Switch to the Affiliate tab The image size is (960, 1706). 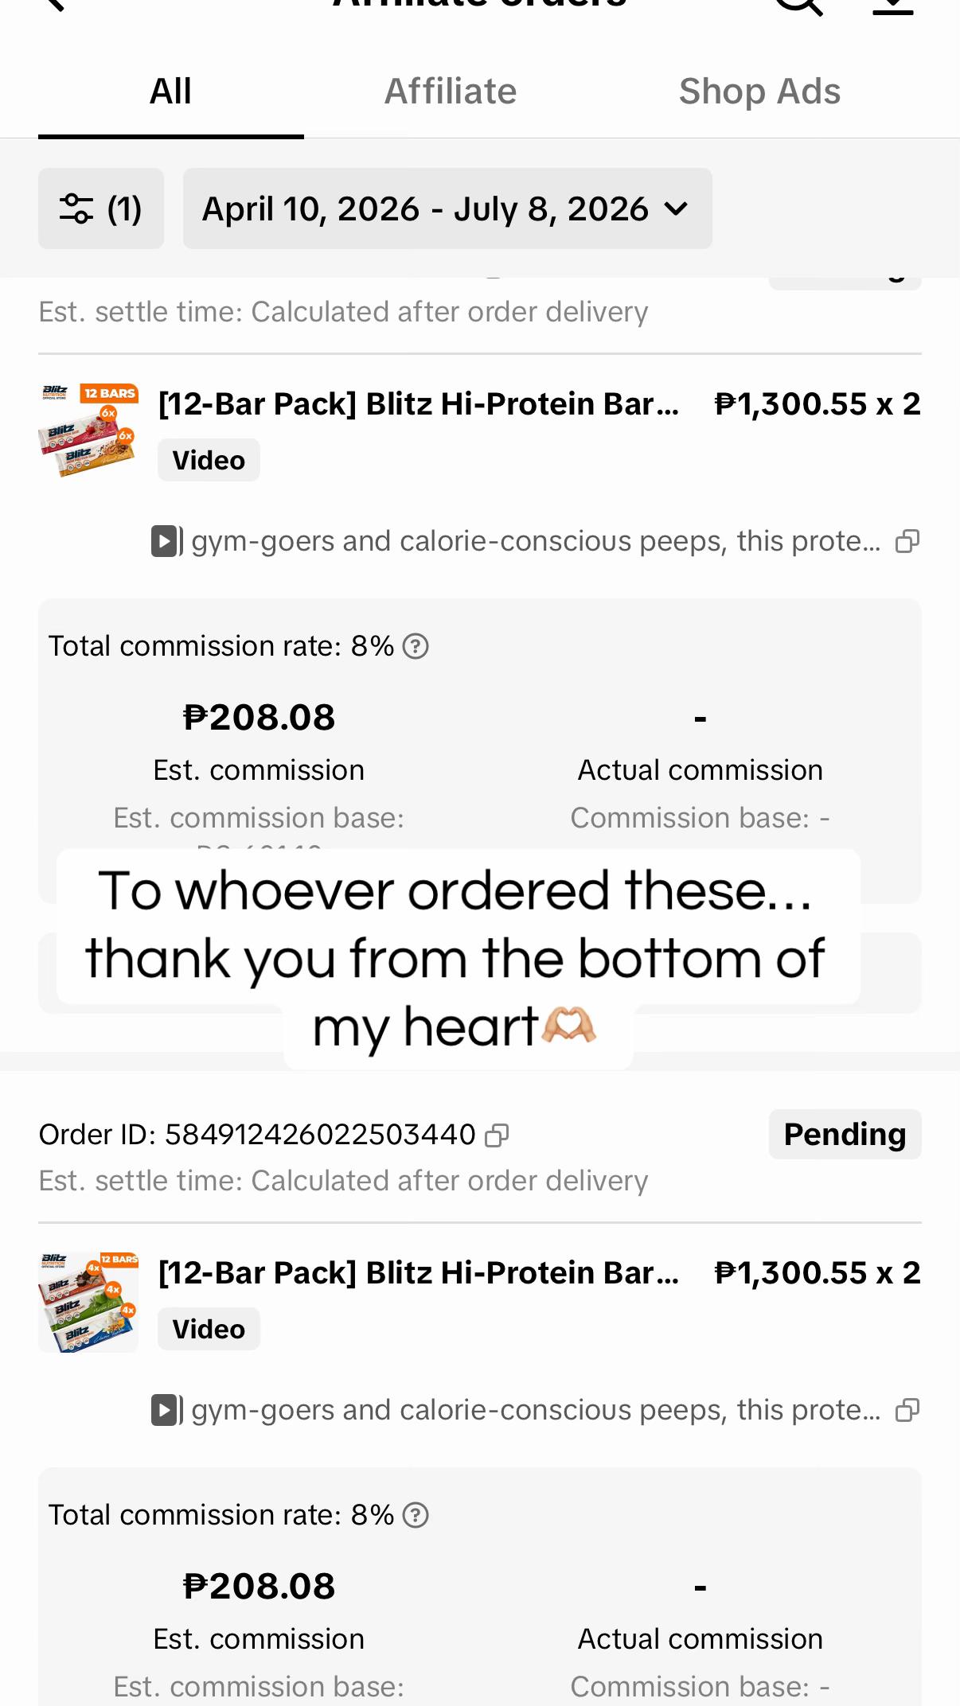tap(451, 92)
